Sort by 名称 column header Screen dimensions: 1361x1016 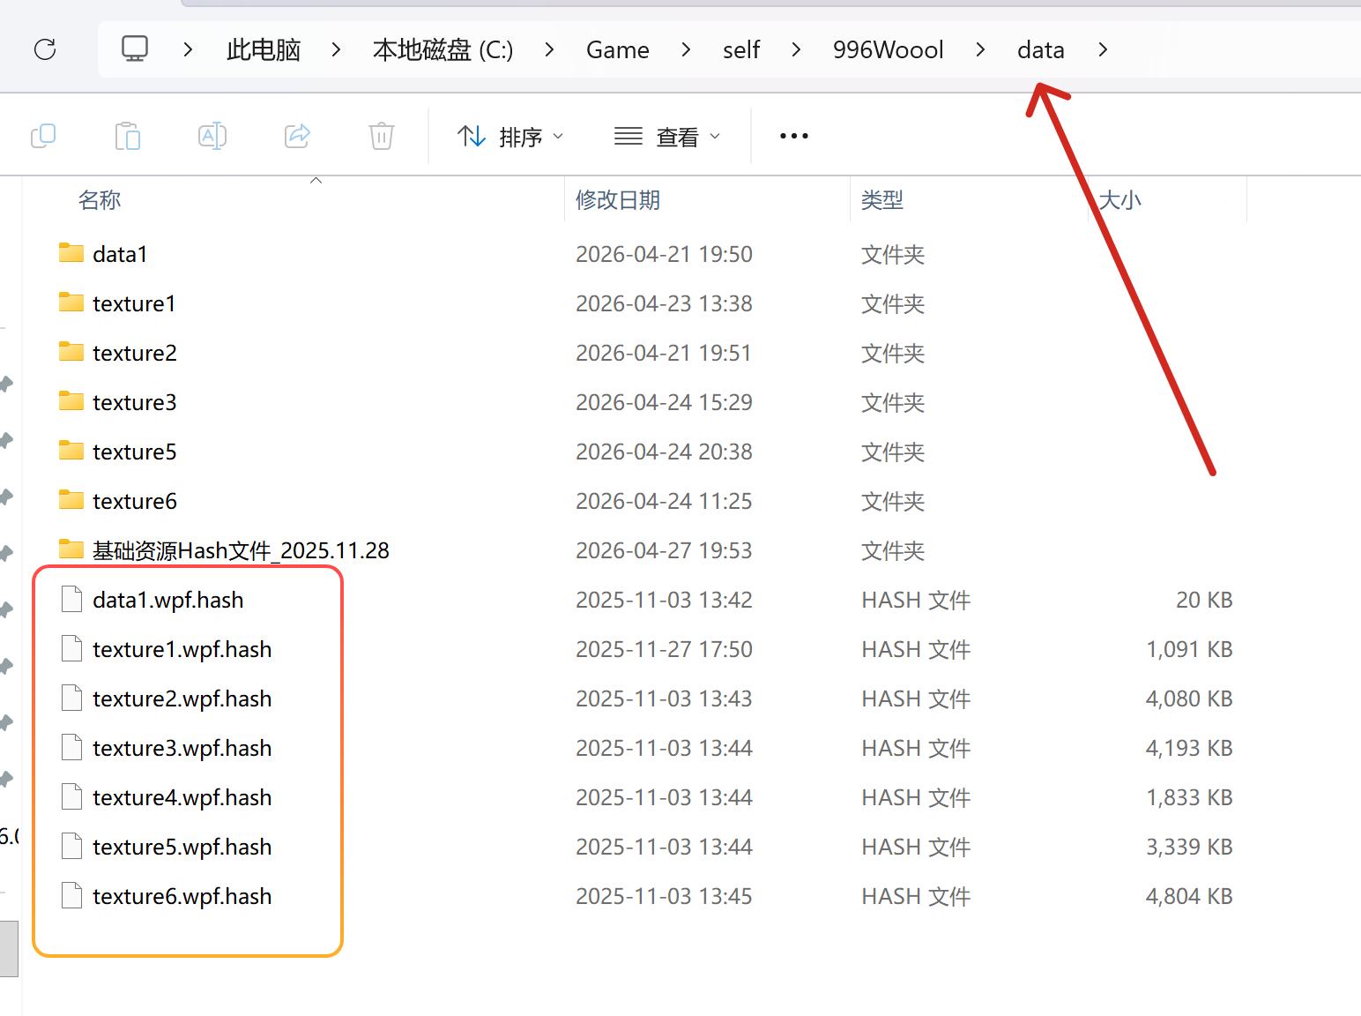pos(100,200)
